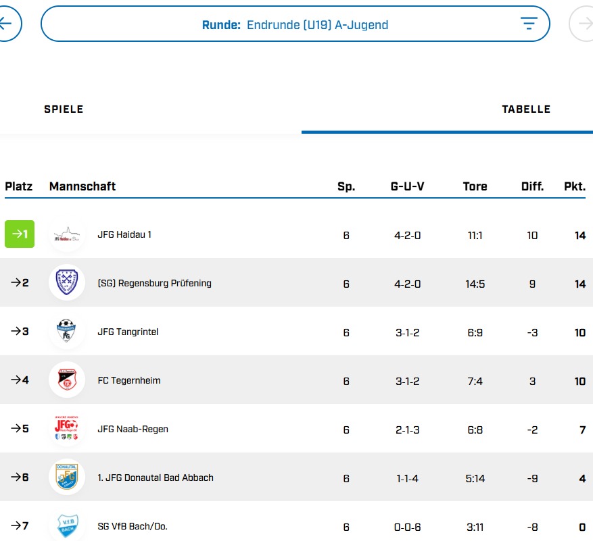Select the Donautal Bad Abbach club logo
Image resolution: width=593 pixels, height=541 pixels.
point(66,478)
